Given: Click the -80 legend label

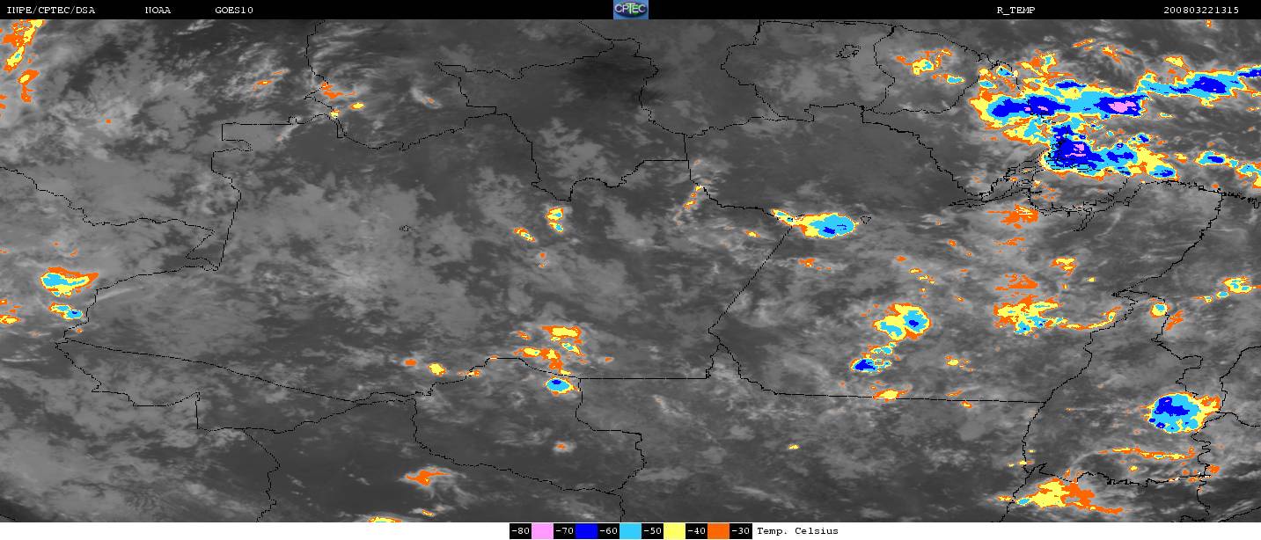Looking at the screenshot, I should pyautogui.click(x=520, y=530).
